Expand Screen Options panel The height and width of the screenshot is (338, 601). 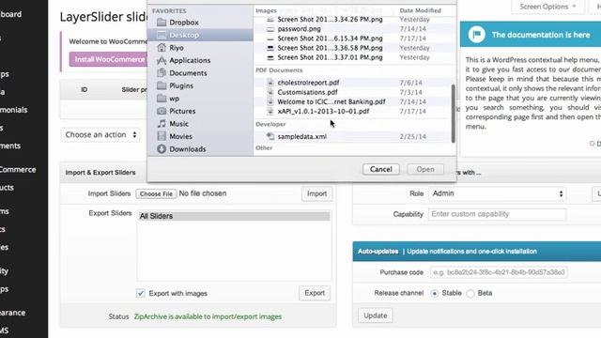(x=547, y=7)
